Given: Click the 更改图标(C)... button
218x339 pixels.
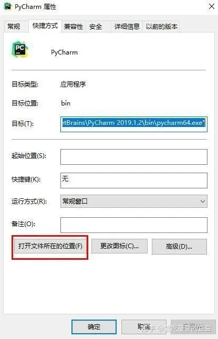Looking at the screenshot, I should point(119,246).
